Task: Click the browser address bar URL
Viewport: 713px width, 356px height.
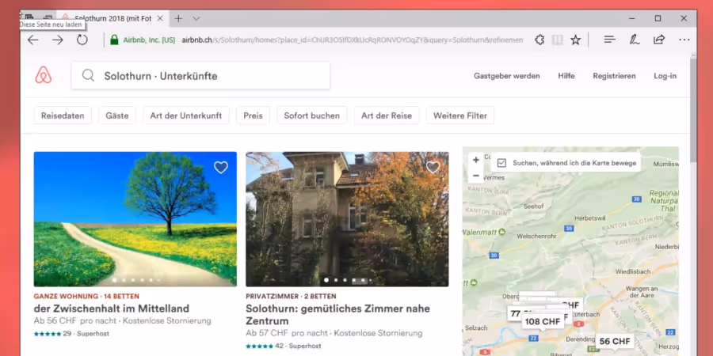Action: (x=353, y=40)
